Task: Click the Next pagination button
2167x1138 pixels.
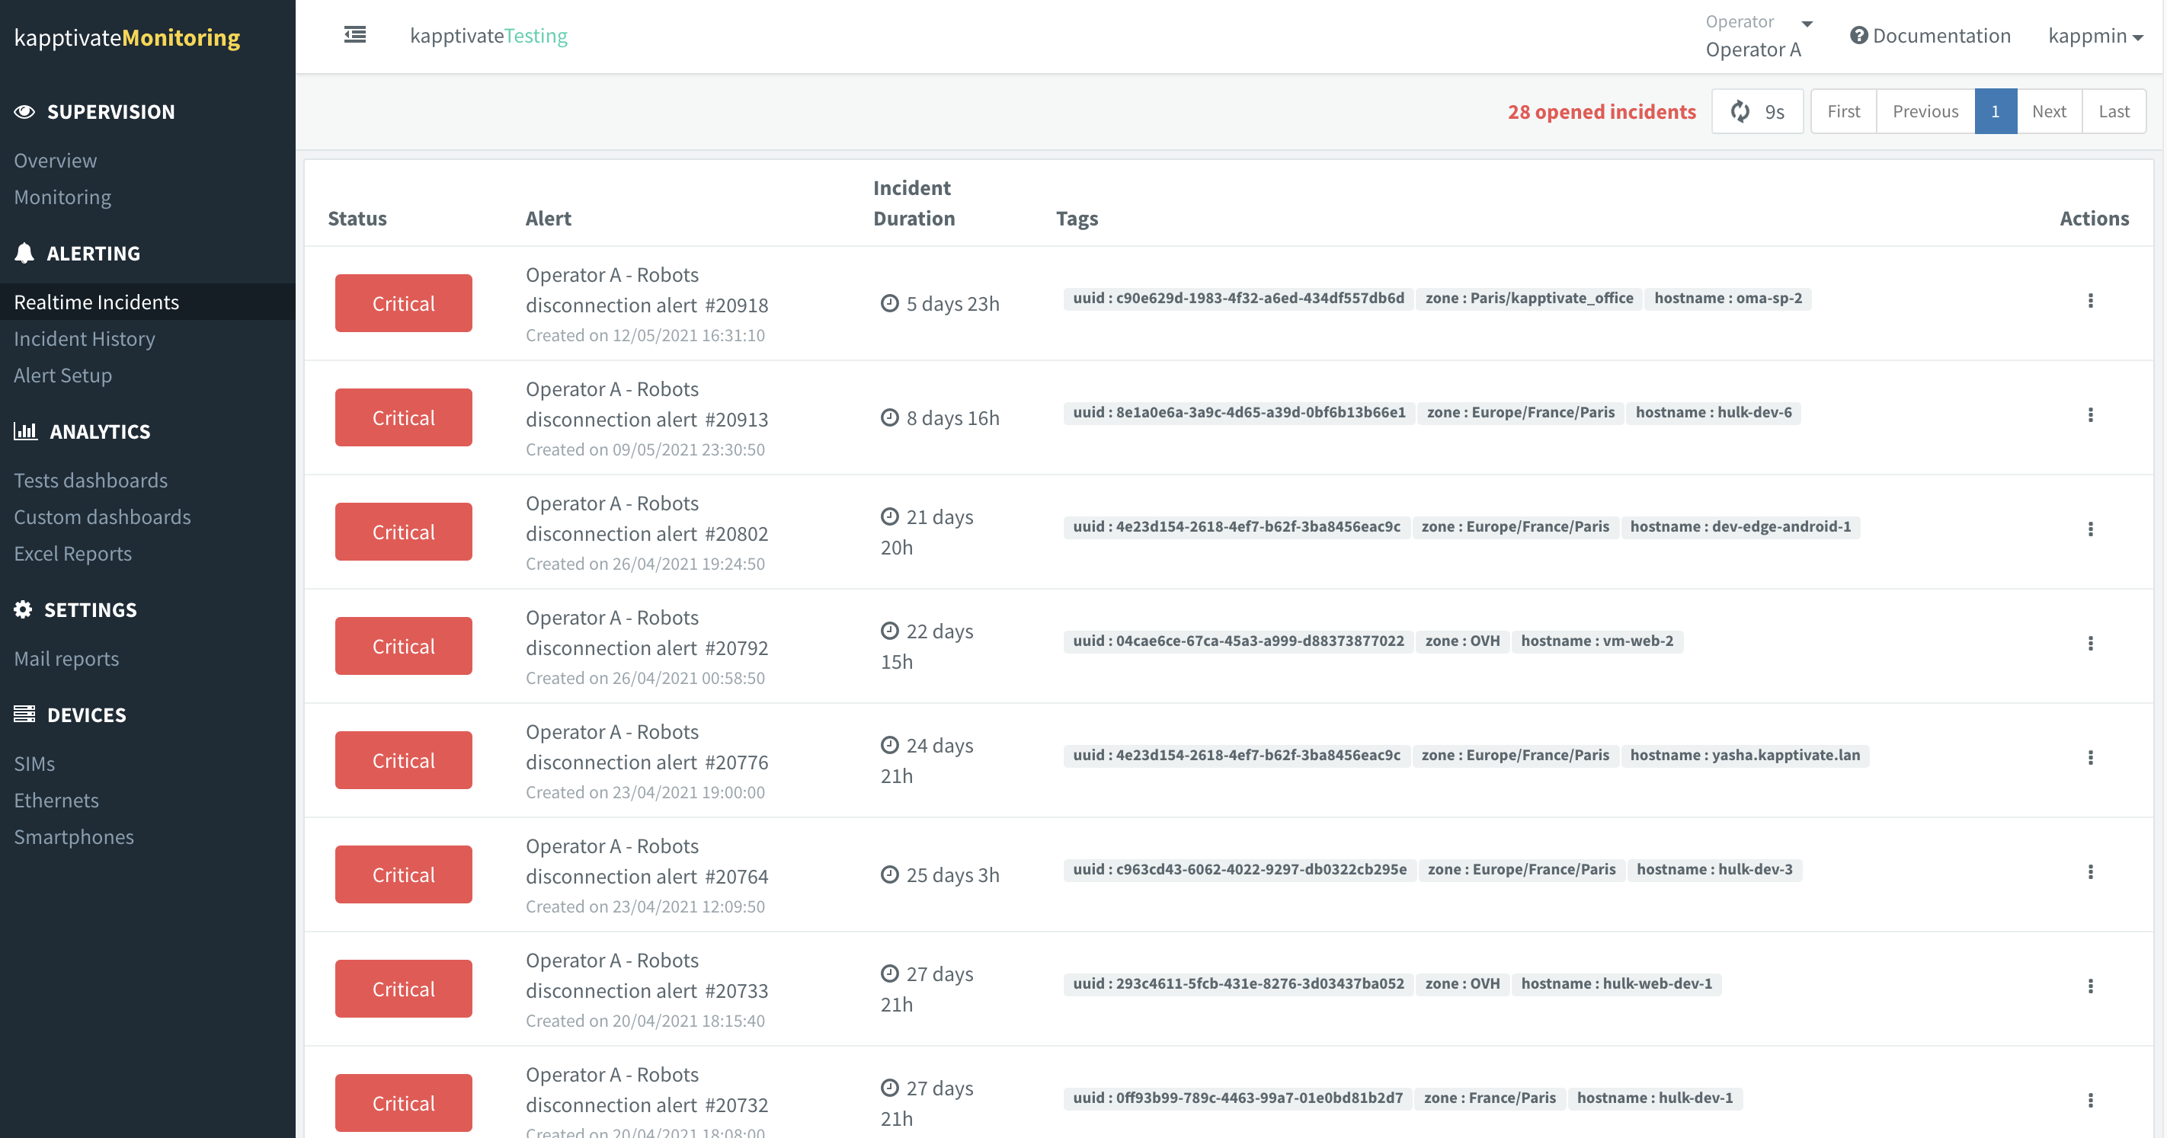Action: pyautogui.click(x=2048, y=111)
